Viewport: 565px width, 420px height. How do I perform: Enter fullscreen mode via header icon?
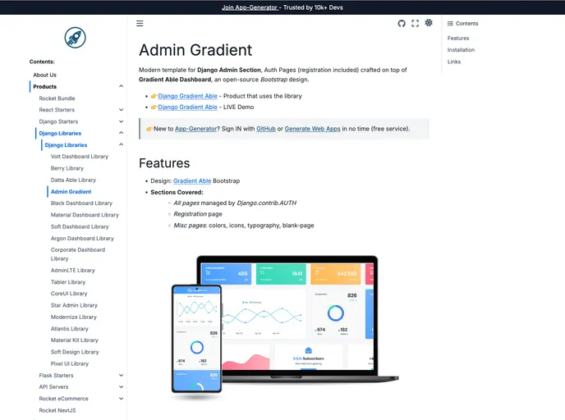click(x=415, y=24)
